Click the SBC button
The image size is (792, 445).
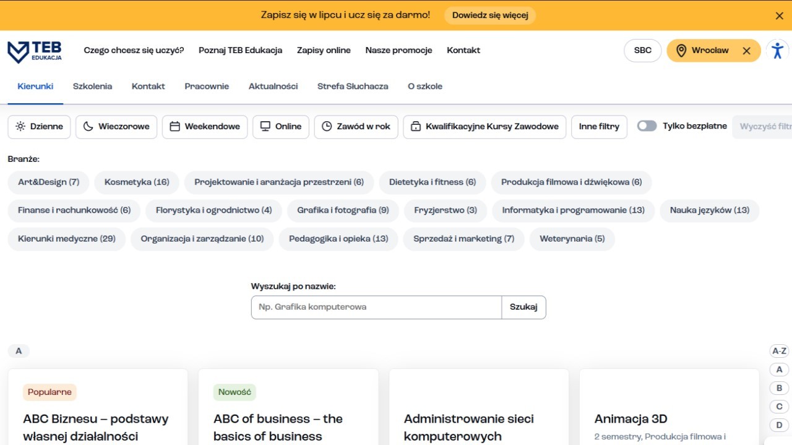coord(643,51)
